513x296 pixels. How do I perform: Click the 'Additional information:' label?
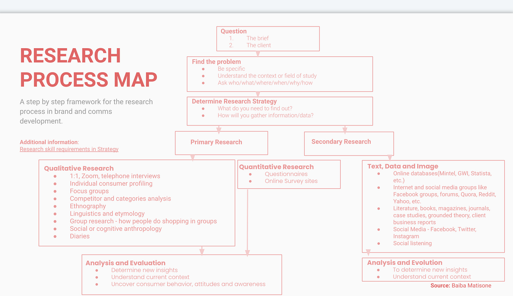[x=49, y=142]
